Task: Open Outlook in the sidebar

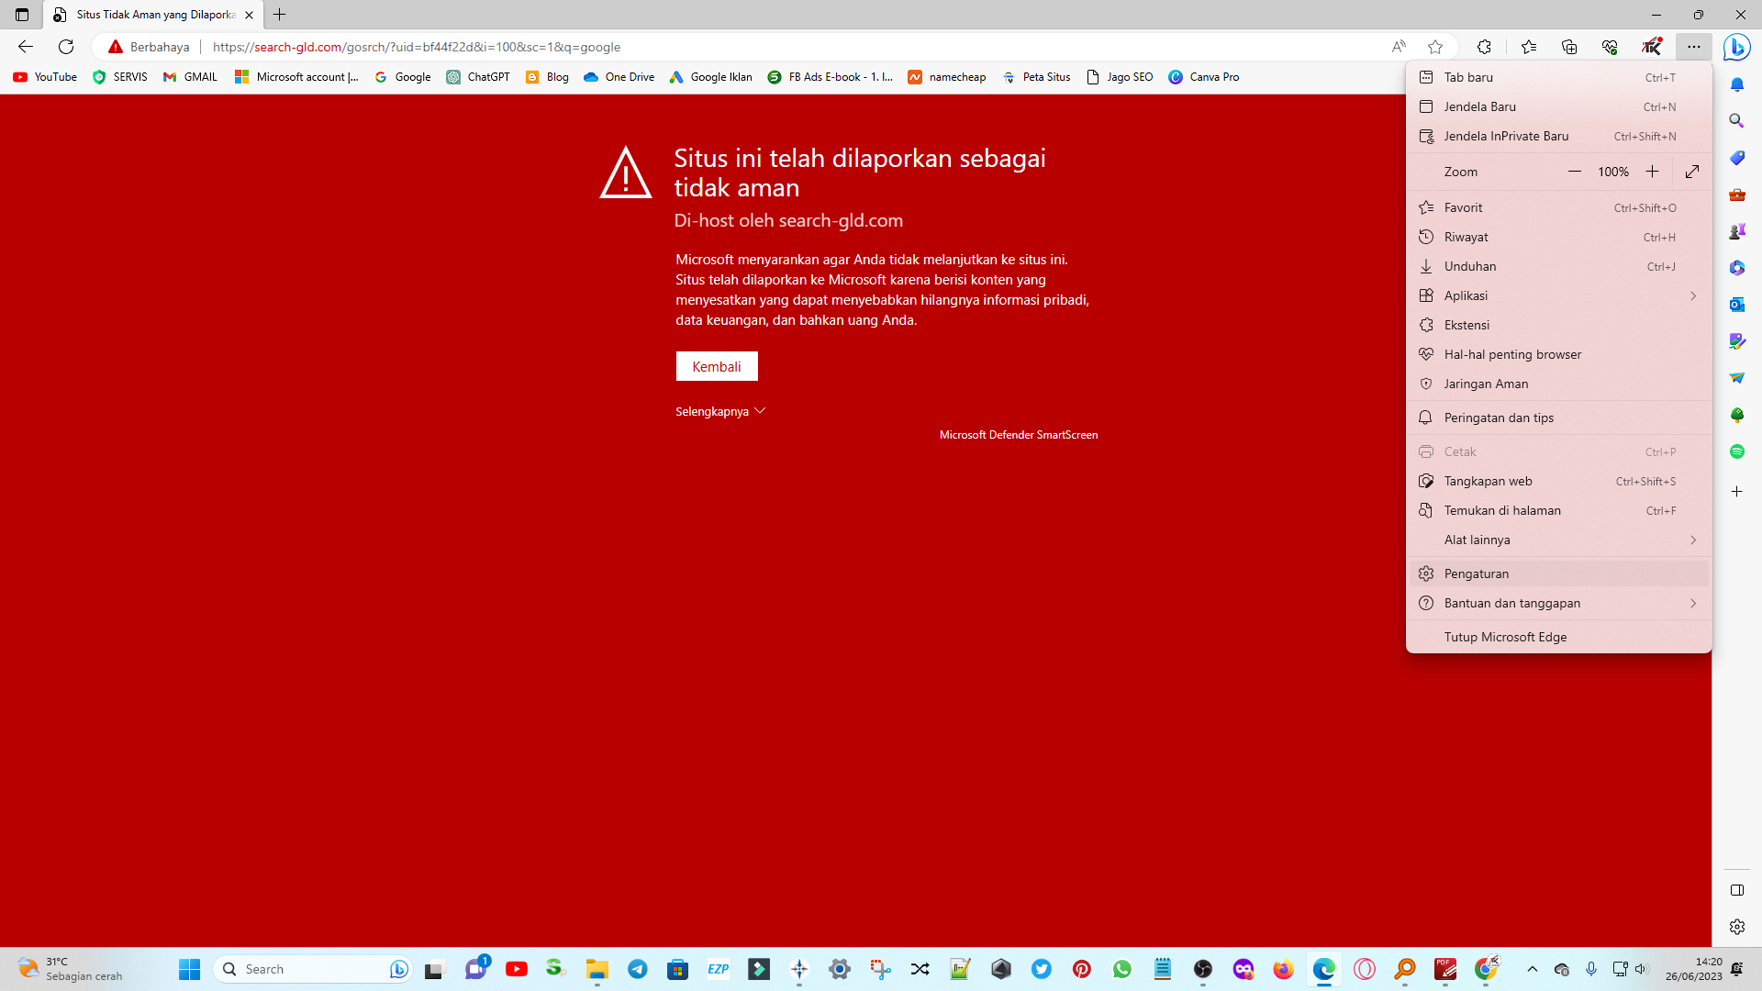Action: [x=1737, y=304]
